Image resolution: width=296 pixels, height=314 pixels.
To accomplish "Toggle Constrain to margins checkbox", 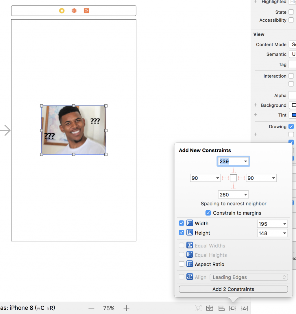I will pos(208,213).
